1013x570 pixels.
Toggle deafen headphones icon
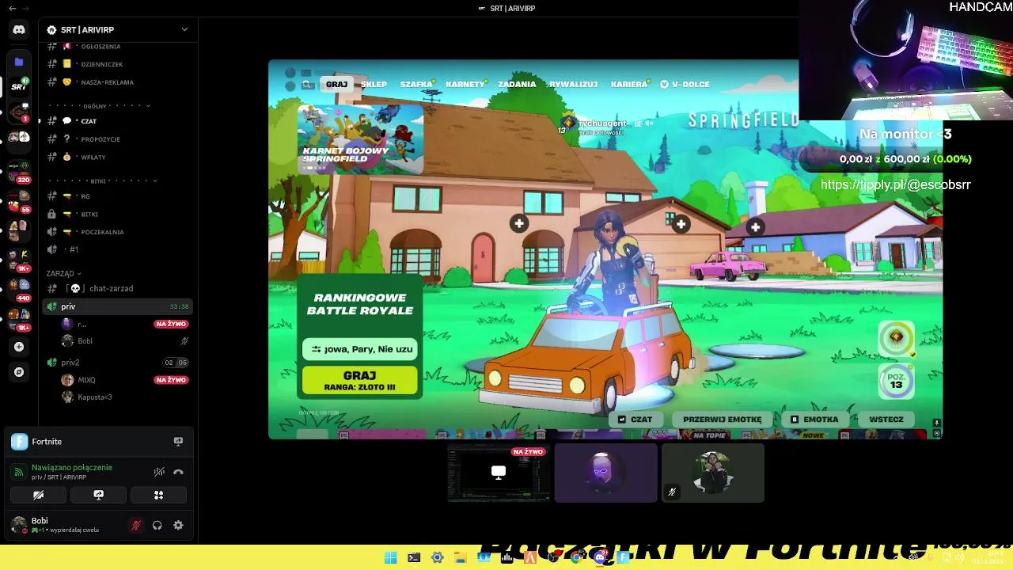(157, 525)
